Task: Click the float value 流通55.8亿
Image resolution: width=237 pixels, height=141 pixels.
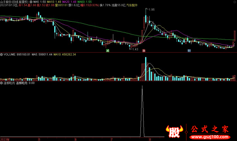Action: [118, 5]
